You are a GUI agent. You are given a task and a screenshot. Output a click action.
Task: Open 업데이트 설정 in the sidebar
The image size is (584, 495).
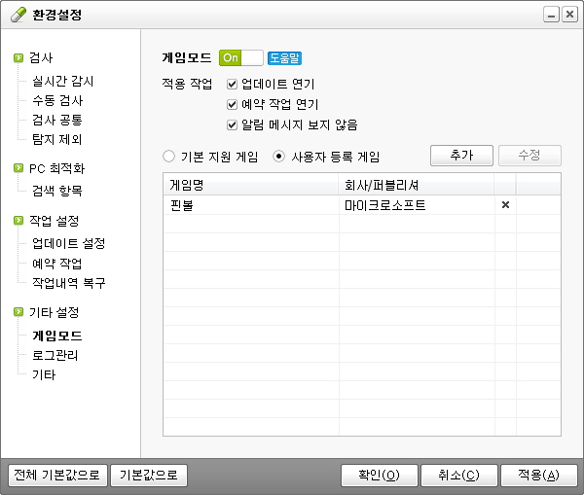(x=68, y=243)
